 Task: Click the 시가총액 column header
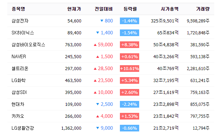point(170,9)
